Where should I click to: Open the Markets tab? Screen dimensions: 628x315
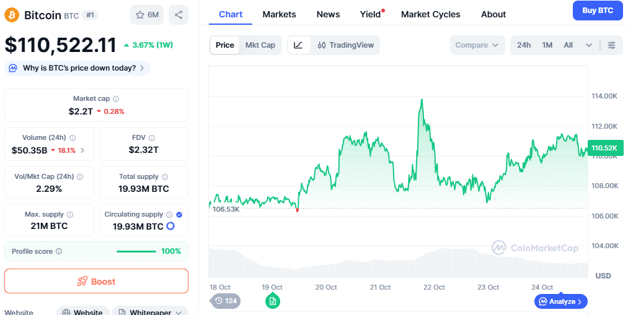[279, 14]
